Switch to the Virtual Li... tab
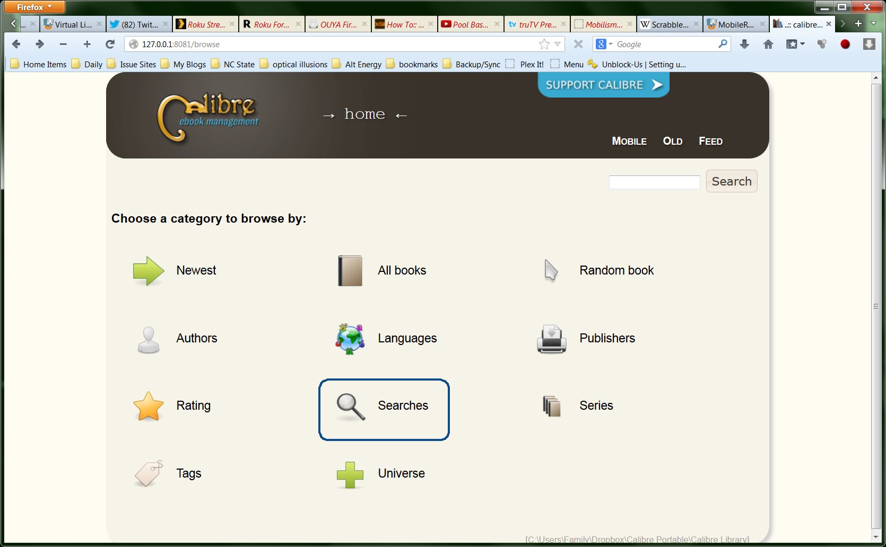This screenshot has height=547, width=886. [x=73, y=24]
